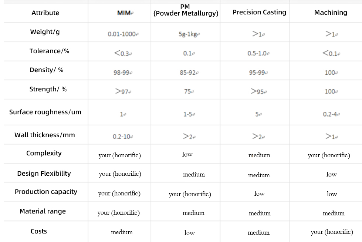Select the Machining column header
The width and height of the screenshot is (362, 242).
coord(331,13)
